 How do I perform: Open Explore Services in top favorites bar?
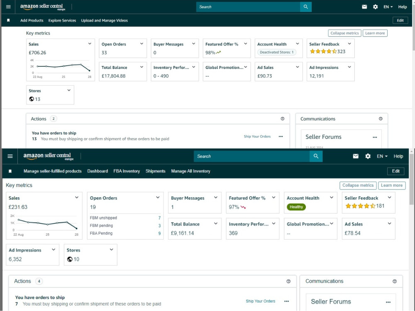point(62,20)
